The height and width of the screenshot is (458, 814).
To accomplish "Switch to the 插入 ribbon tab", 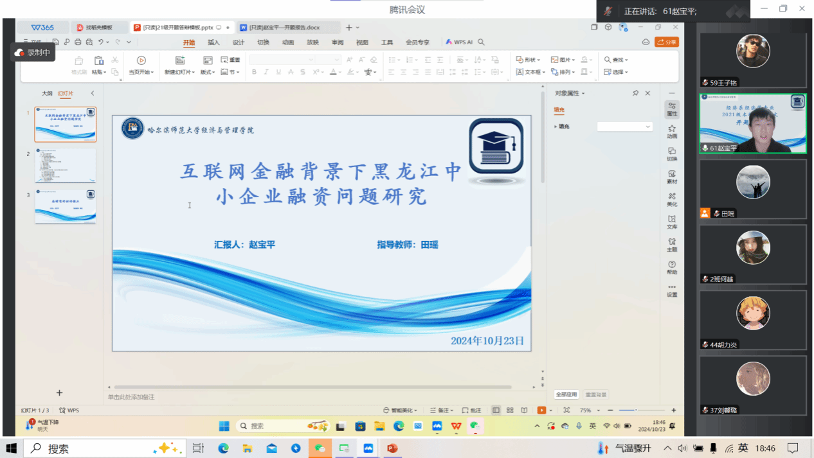I will [213, 42].
